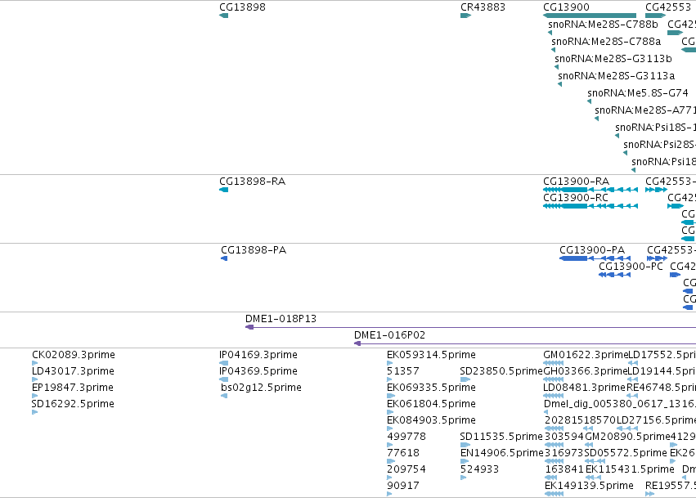Click the CK02089.3prime EST label

[74, 355]
